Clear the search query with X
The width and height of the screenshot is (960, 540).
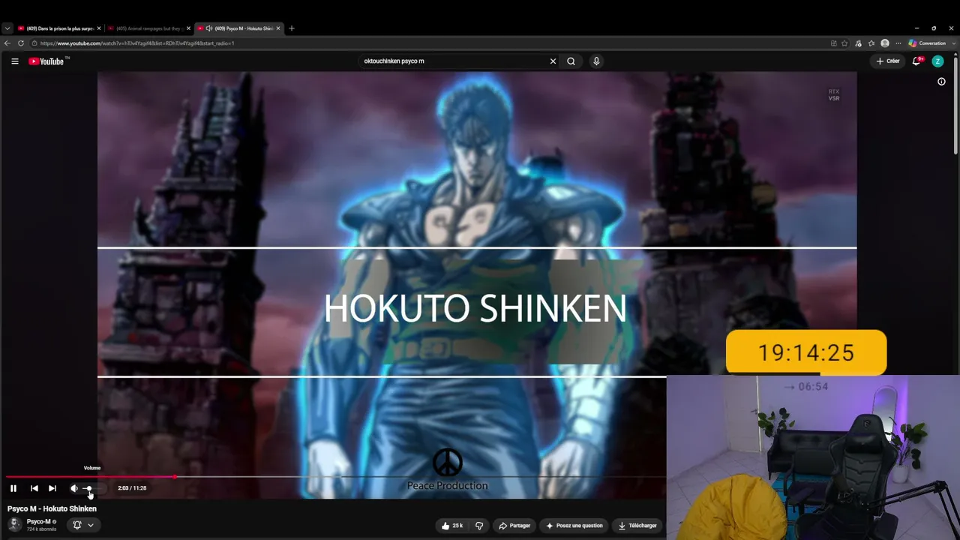pos(553,61)
